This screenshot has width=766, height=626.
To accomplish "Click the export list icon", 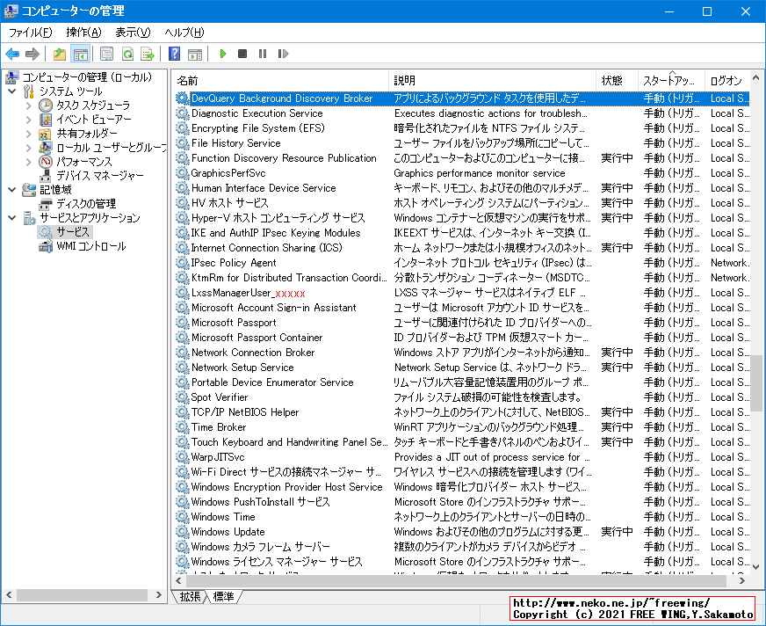I will (x=146, y=54).
